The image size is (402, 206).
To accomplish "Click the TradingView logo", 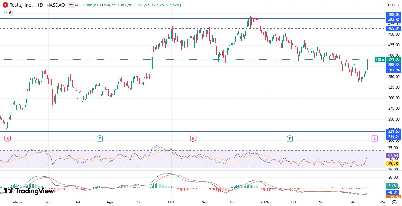I will (29, 191).
